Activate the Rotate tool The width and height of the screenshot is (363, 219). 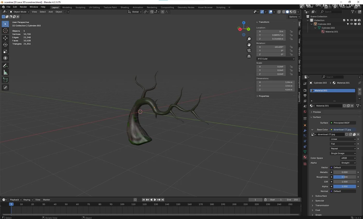tap(5, 45)
